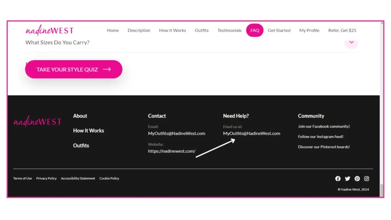Open the My Profile nav item

[x=309, y=30]
